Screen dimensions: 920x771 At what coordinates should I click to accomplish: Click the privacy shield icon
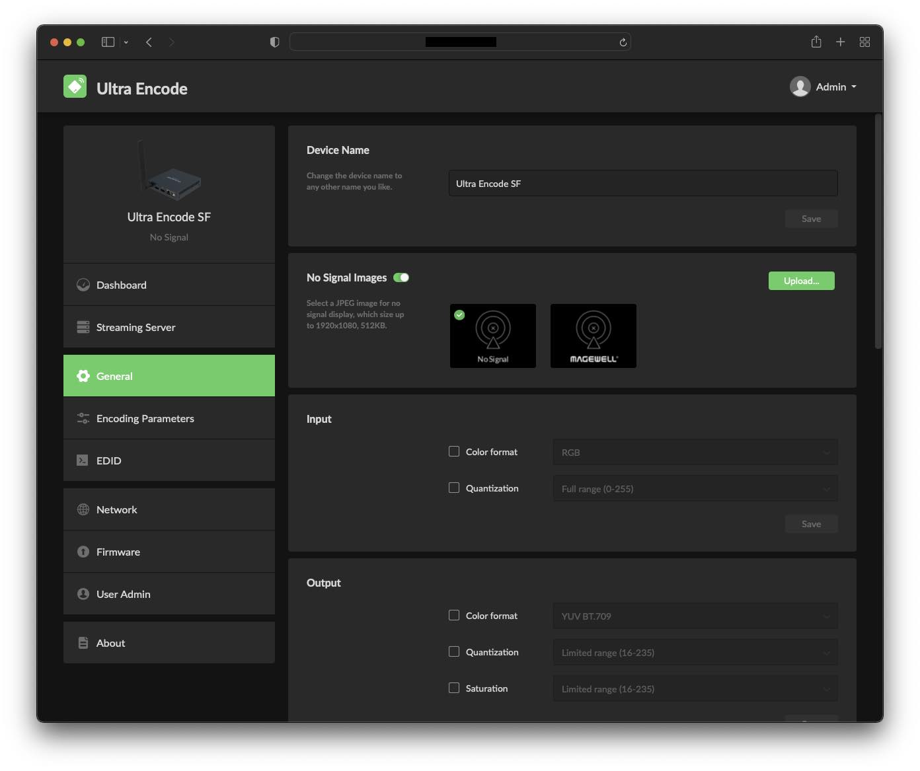tap(275, 42)
